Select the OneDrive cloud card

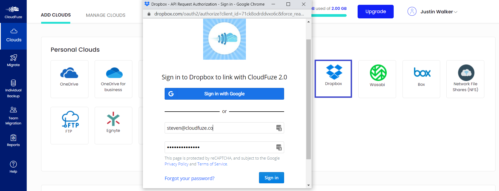(69, 79)
